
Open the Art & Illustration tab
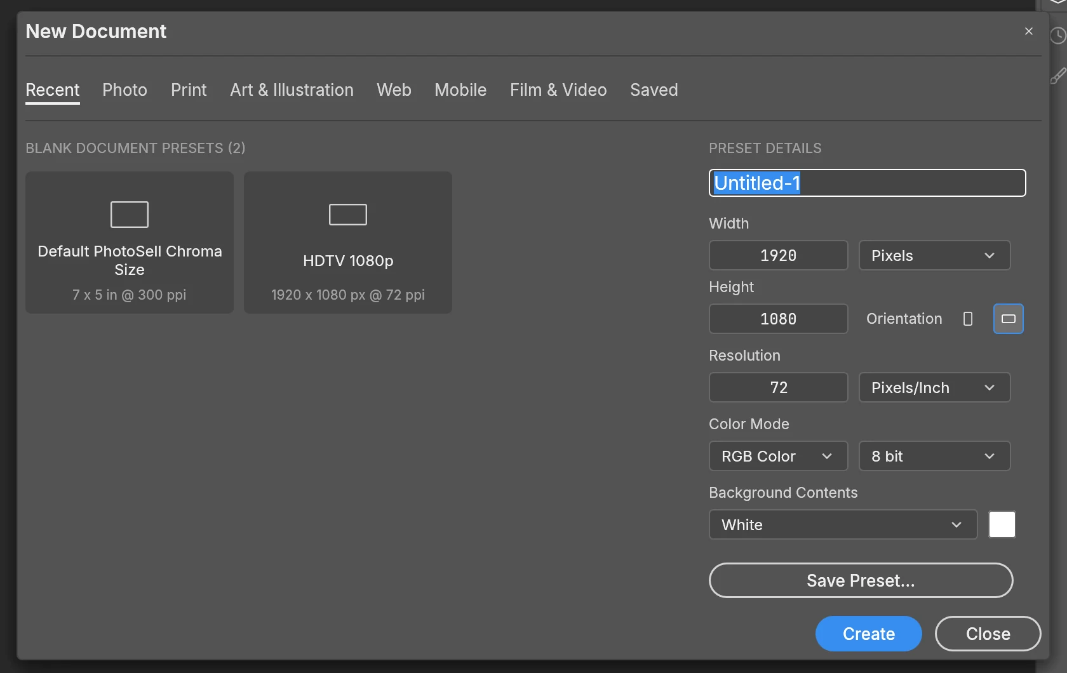(292, 90)
